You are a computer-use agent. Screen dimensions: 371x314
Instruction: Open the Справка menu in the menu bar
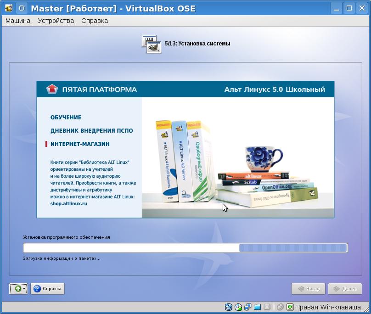point(95,21)
